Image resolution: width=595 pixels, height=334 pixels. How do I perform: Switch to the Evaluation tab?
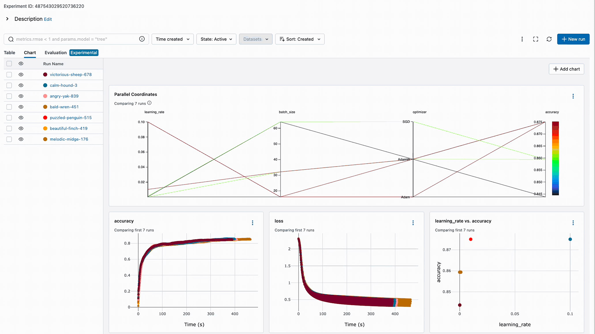tap(55, 52)
